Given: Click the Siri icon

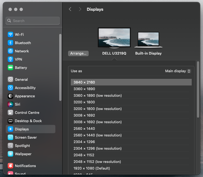Looking at the screenshot, I should pos(10,104).
